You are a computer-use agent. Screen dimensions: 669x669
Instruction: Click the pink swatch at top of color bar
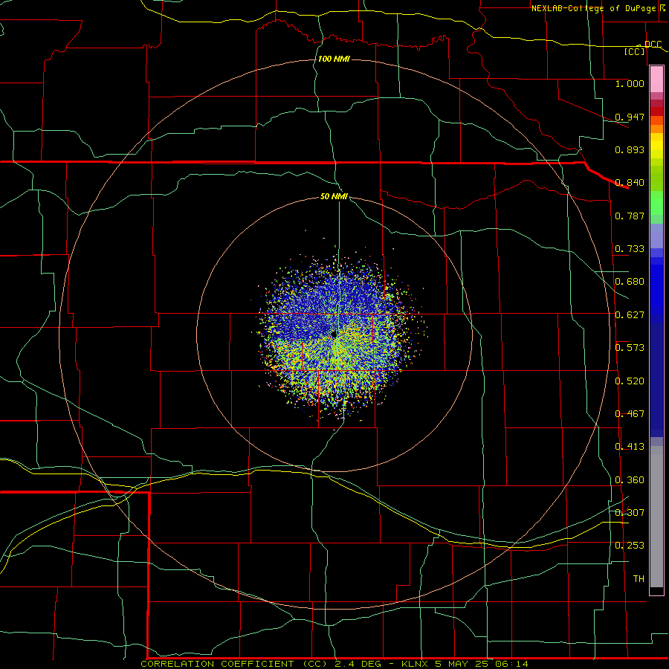pyautogui.click(x=656, y=79)
